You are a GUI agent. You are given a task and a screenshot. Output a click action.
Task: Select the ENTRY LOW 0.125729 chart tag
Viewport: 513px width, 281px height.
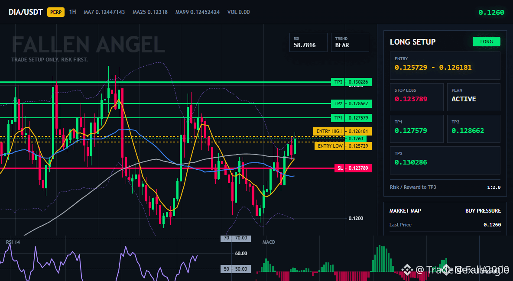[x=343, y=146]
